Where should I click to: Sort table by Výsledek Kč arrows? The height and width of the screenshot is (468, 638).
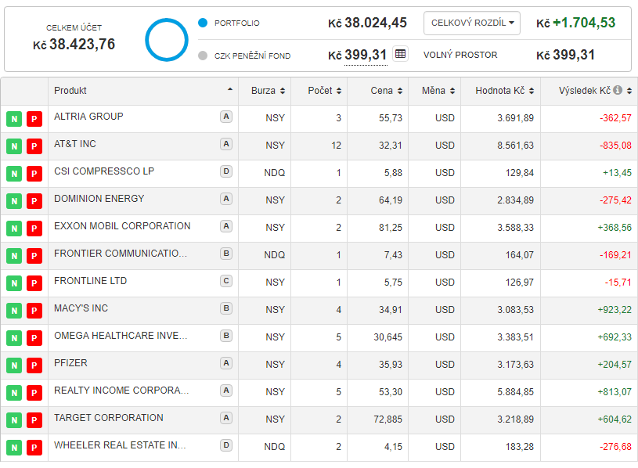pos(629,91)
